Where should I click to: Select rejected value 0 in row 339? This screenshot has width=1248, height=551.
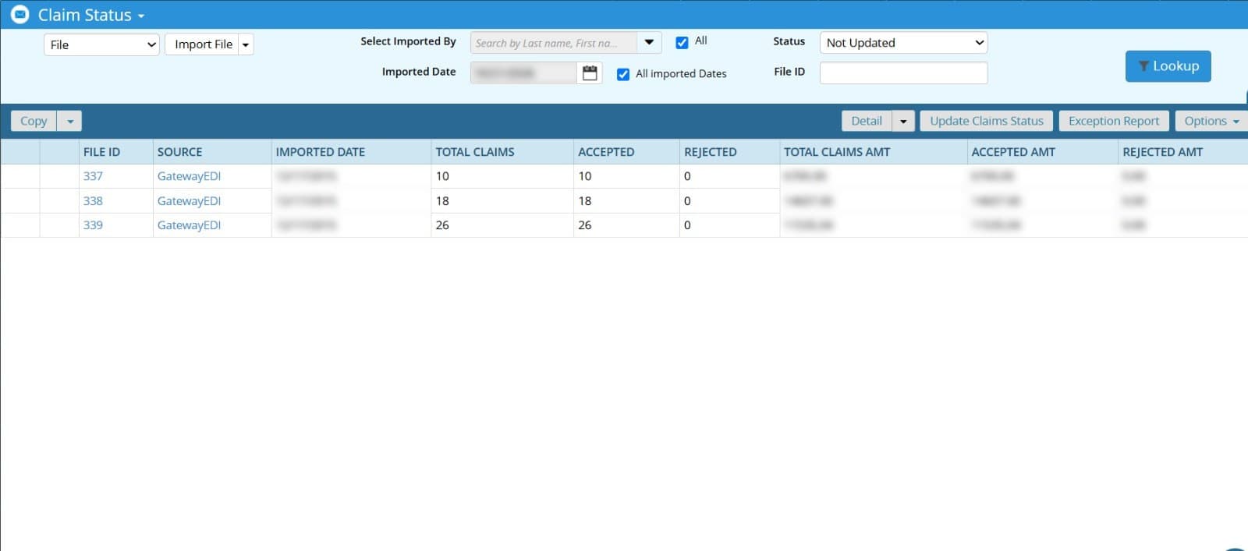point(687,225)
